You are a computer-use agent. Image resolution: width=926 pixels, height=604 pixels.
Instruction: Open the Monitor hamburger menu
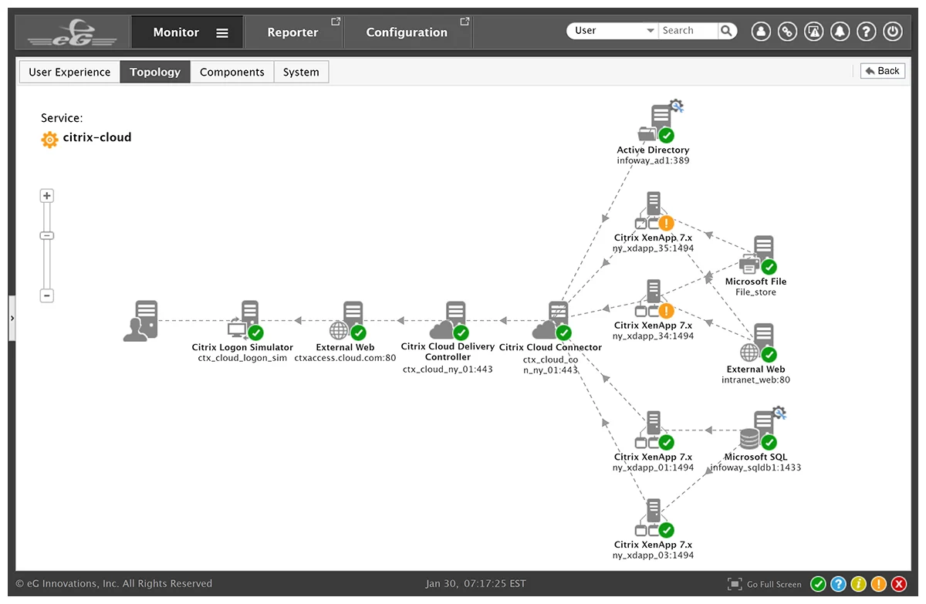[222, 33]
